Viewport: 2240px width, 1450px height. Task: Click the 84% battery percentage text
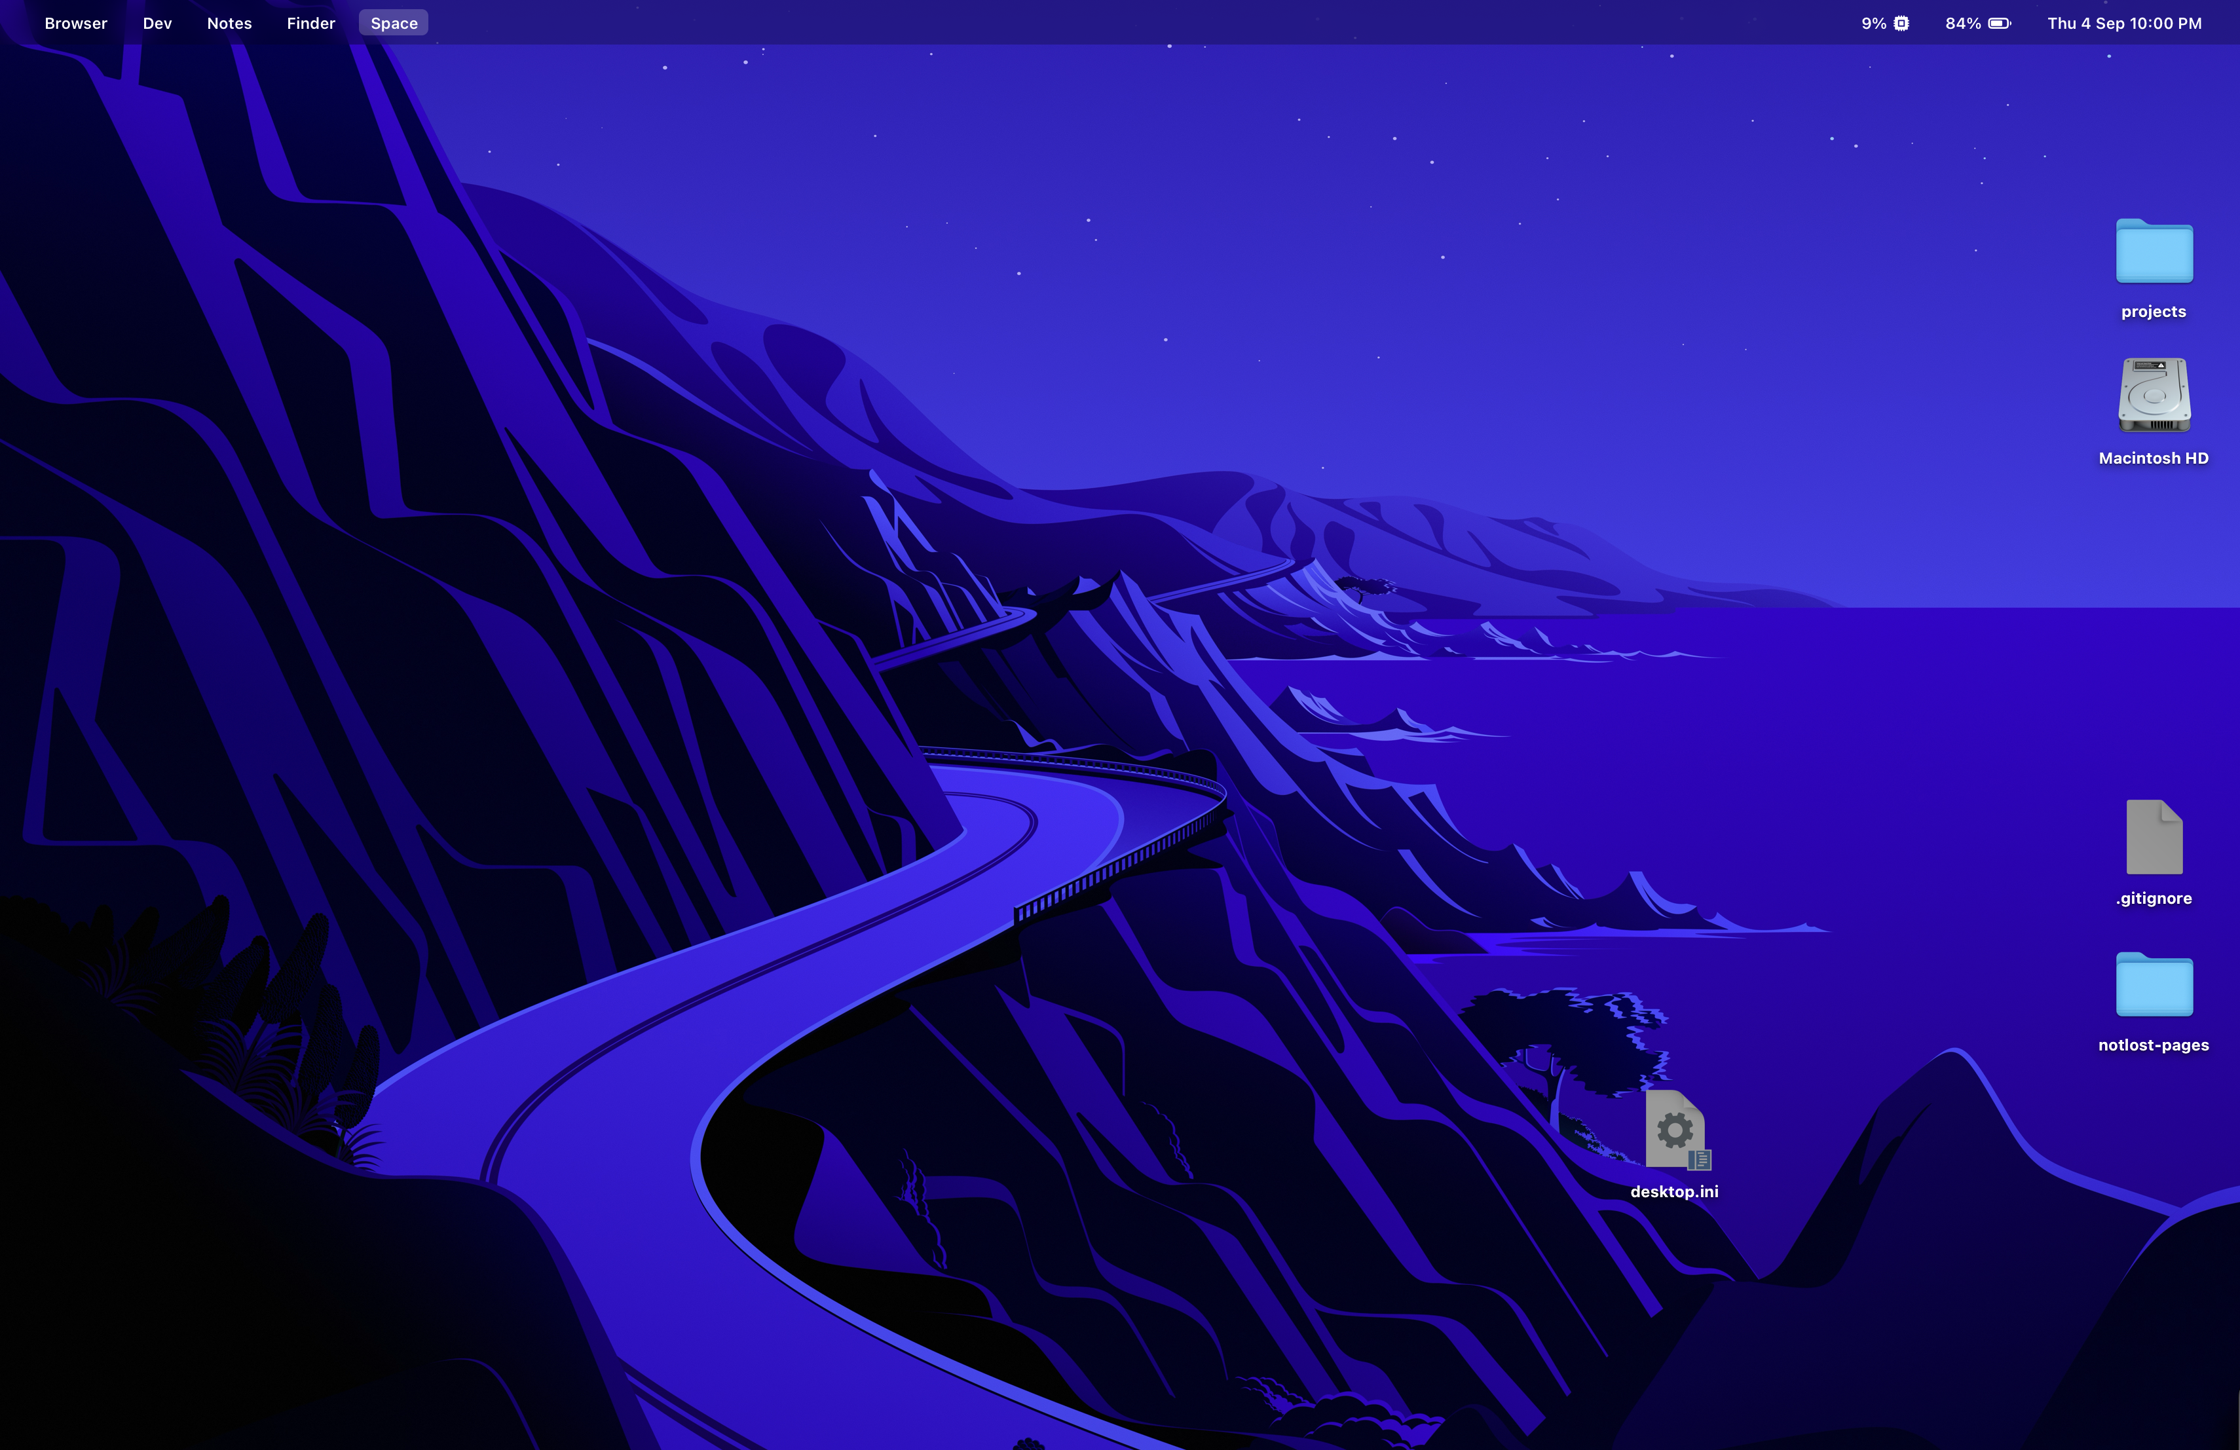point(1962,24)
